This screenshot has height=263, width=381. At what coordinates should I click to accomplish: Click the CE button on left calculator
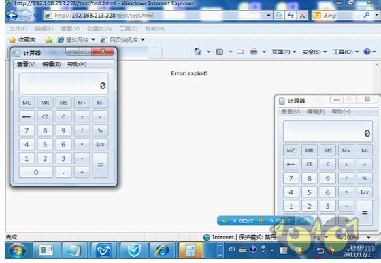(x=45, y=116)
